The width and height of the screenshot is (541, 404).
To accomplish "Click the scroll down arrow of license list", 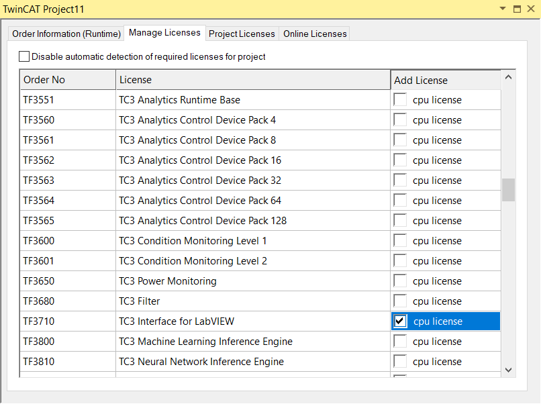I will pos(508,370).
